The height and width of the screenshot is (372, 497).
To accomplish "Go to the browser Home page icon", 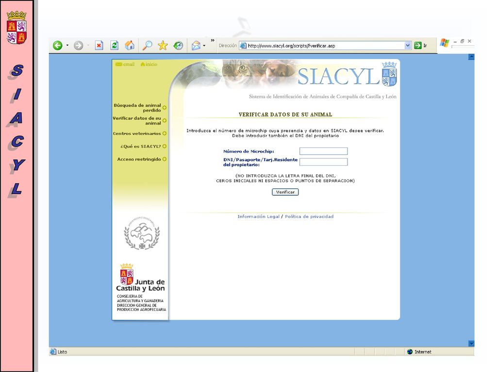I will coord(130,46).
